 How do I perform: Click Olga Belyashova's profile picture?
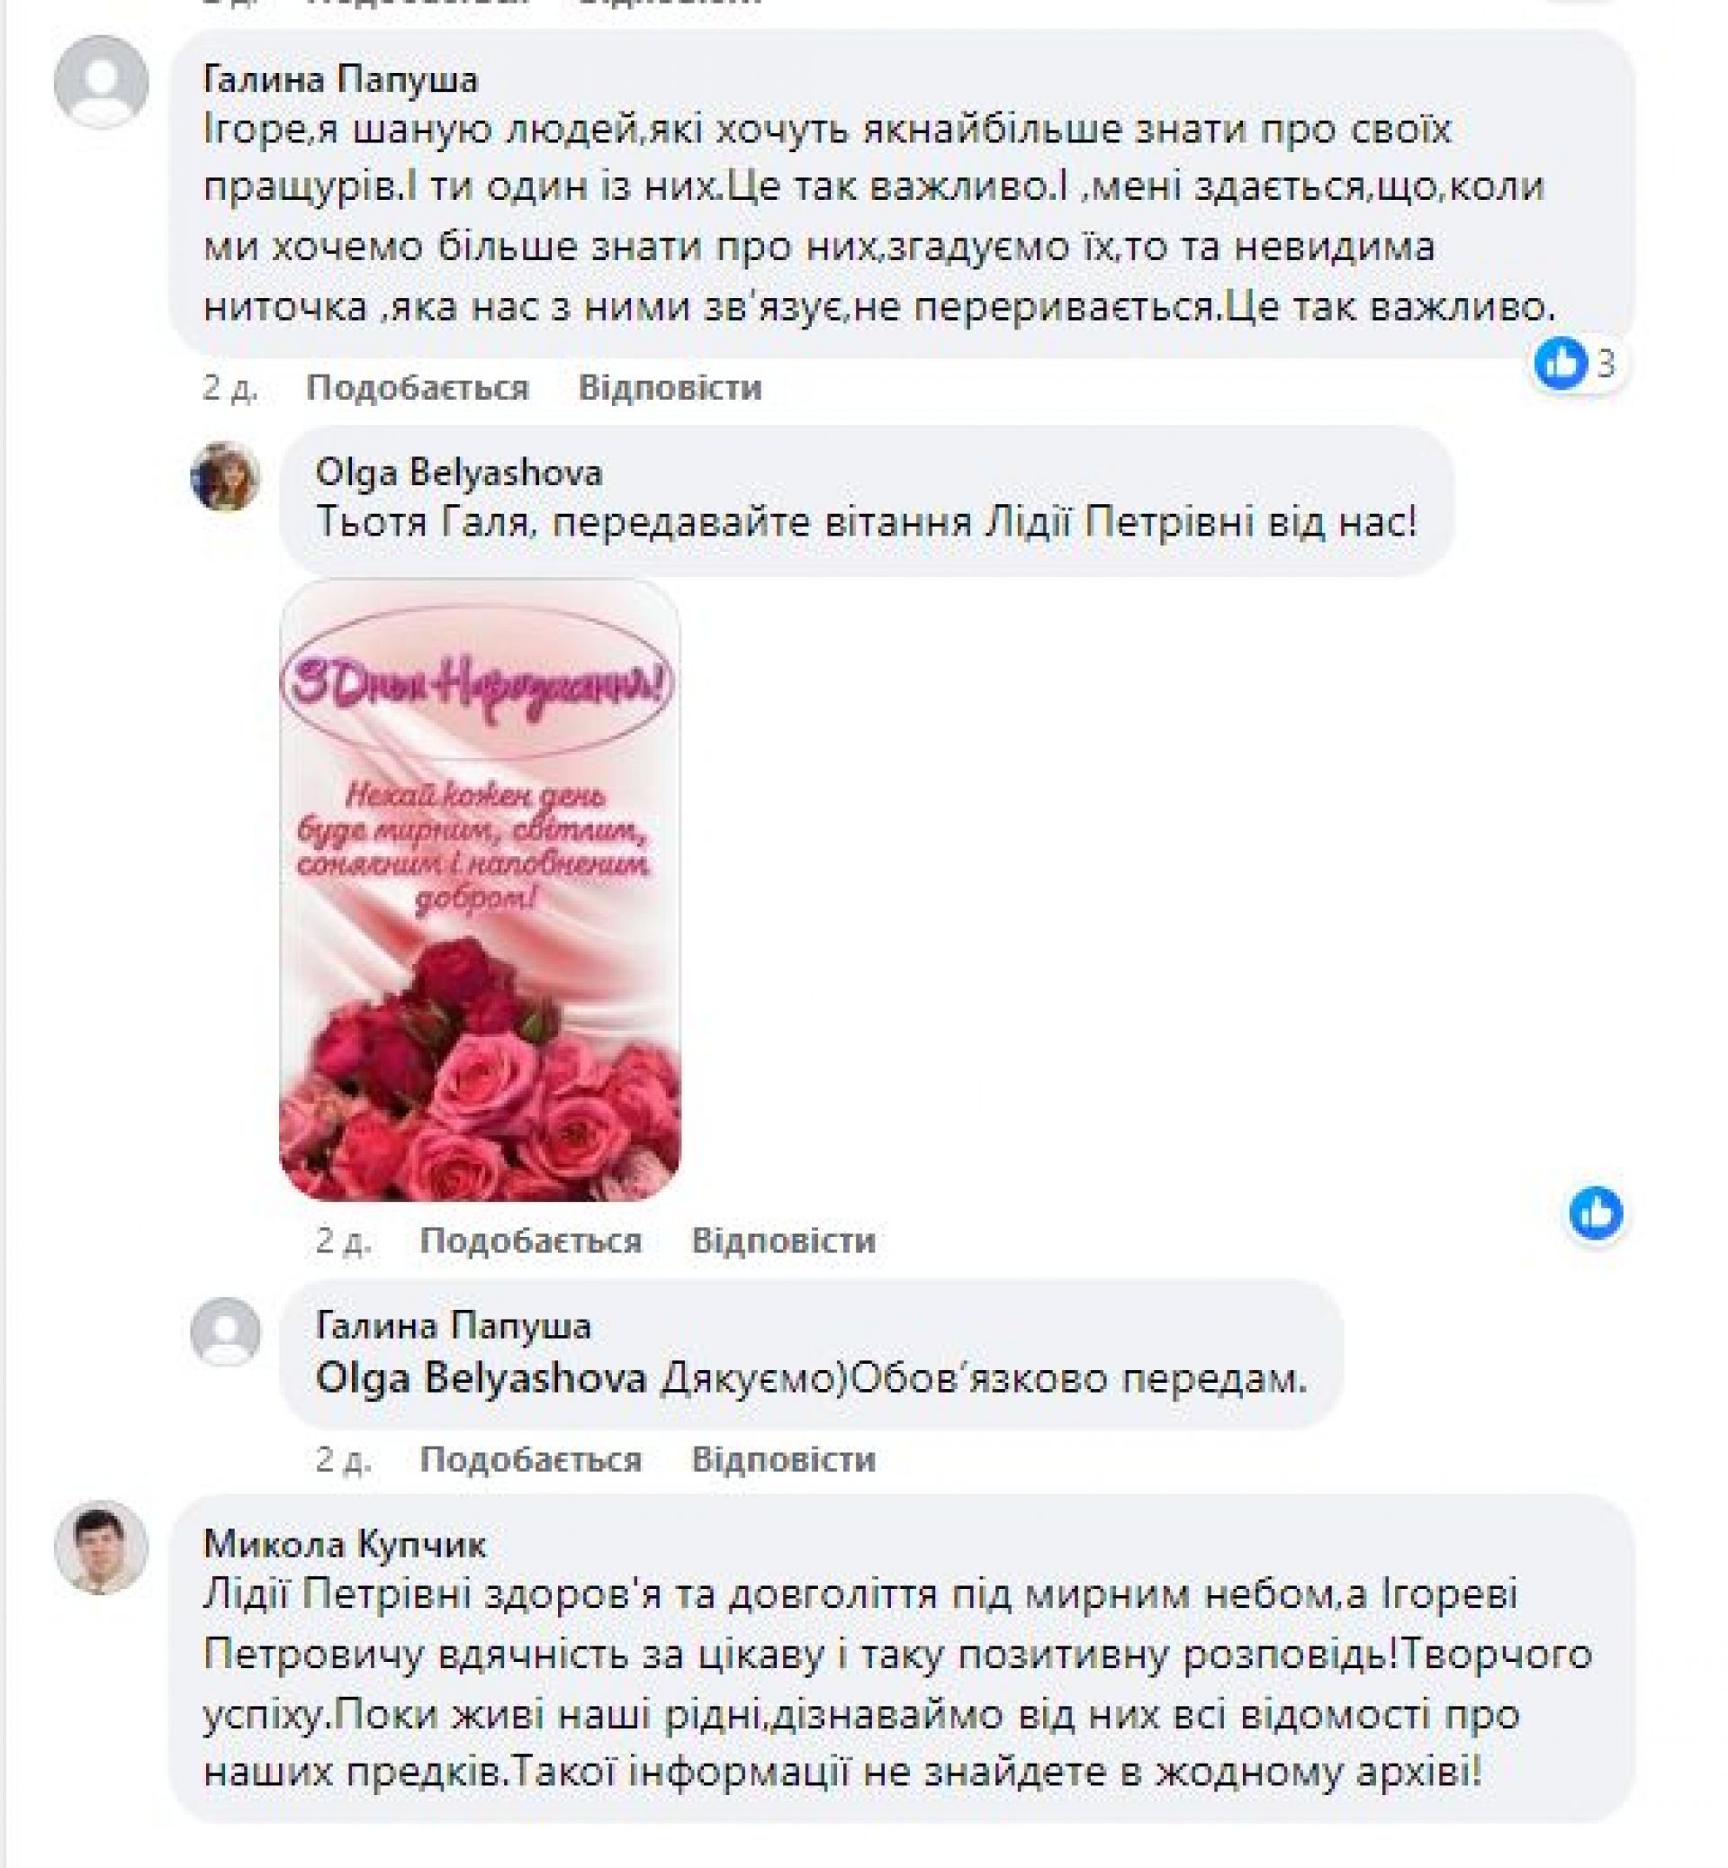(225, 477)
